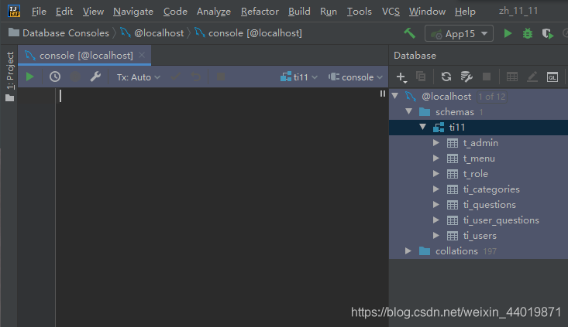Image resolution: width=568 pixels, height=327 pixels.
Task: Open App15 run configuration dropdown
Action: (459, 33)
